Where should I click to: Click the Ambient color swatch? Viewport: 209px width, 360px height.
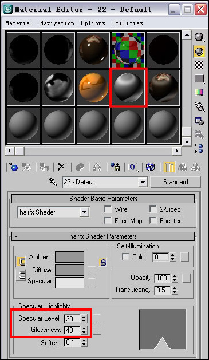(x=70, y=256)
